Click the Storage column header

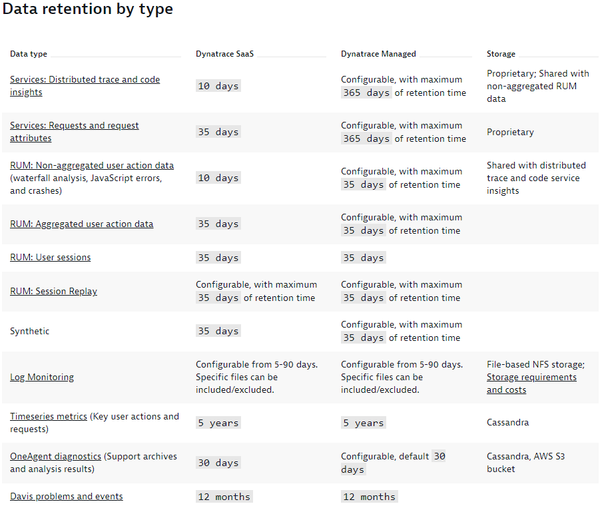[501, 54]
